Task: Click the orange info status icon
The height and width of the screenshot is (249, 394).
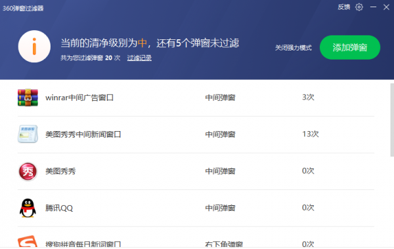Action: click(34, 47)
